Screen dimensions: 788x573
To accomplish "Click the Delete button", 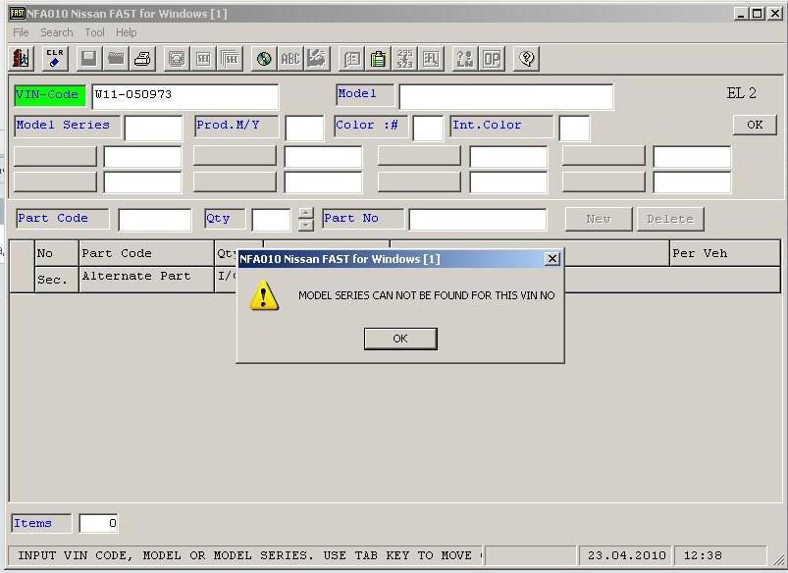I will coord(670,219).
